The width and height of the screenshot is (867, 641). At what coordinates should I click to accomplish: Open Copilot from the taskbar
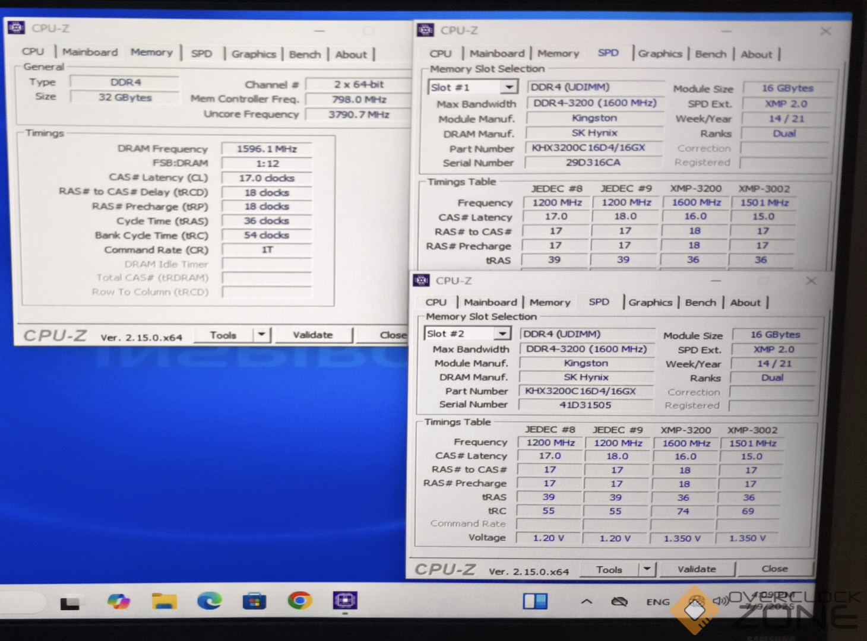click(118, 601)
